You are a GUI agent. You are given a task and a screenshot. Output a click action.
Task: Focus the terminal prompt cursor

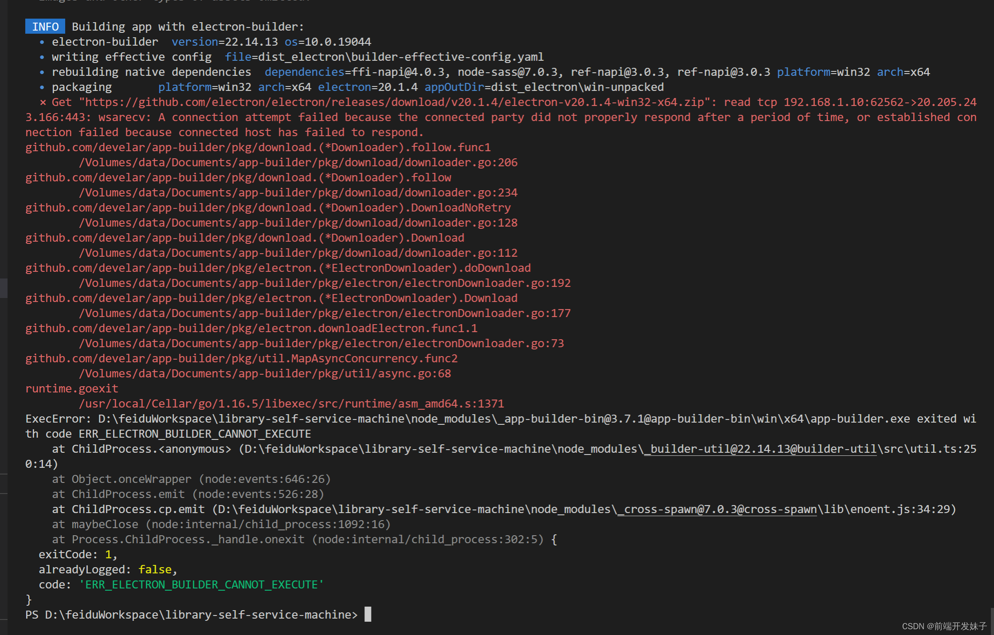[368, 615]
